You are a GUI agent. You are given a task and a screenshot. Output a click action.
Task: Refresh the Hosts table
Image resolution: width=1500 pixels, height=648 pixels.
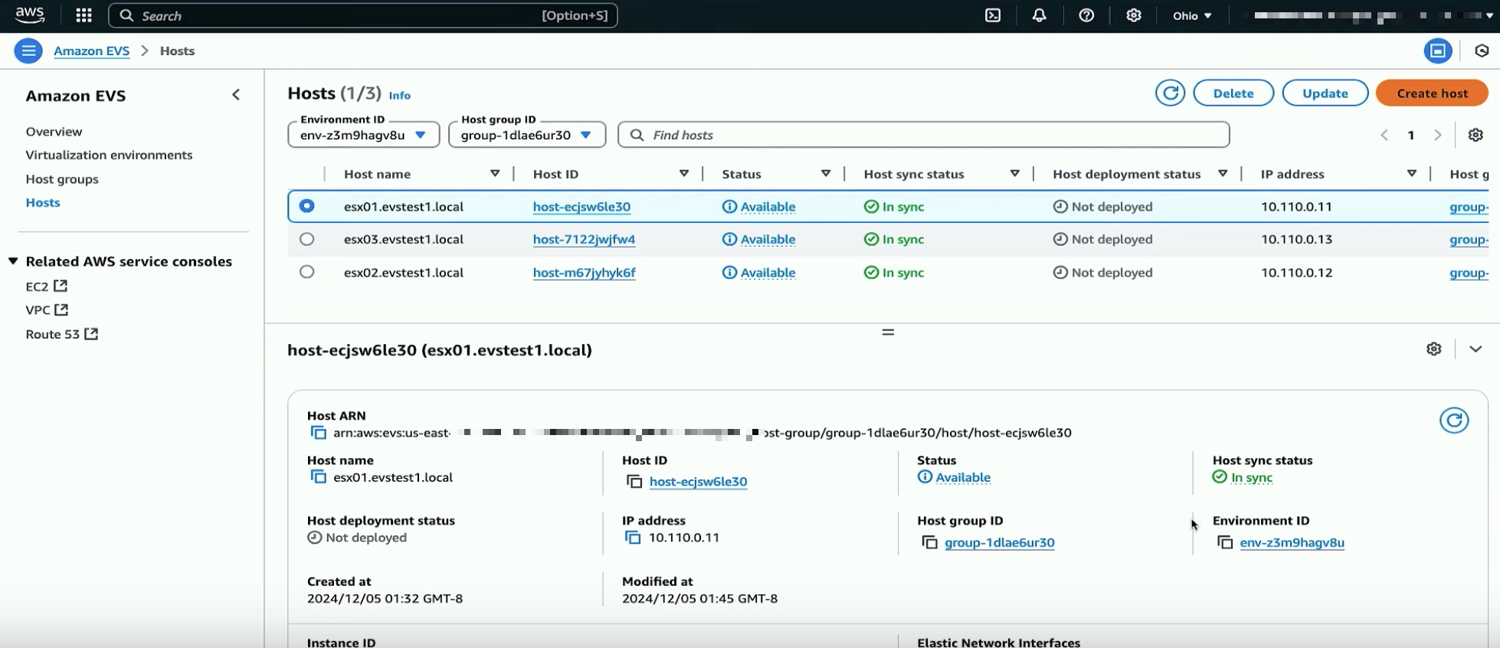click(1170, 93)
